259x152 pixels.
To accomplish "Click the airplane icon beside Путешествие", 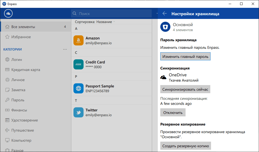I will click(x=7, y=130).
